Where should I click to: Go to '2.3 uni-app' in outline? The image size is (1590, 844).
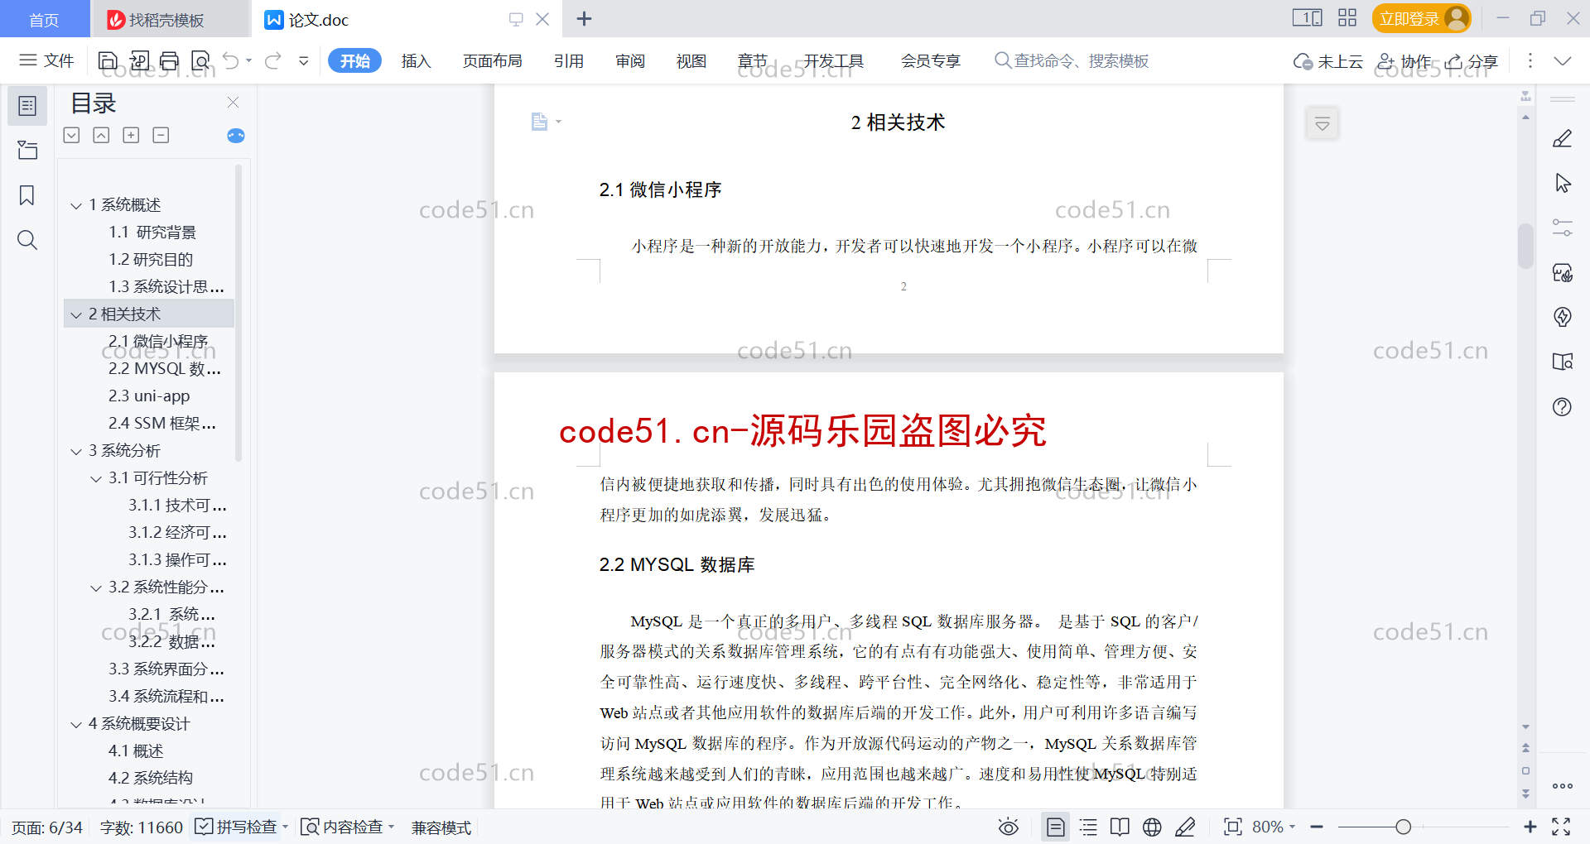pyautogui.click(x=149, y=396)
